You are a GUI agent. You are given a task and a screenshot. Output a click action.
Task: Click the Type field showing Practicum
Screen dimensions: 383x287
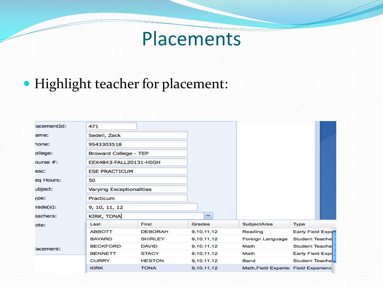137,198
